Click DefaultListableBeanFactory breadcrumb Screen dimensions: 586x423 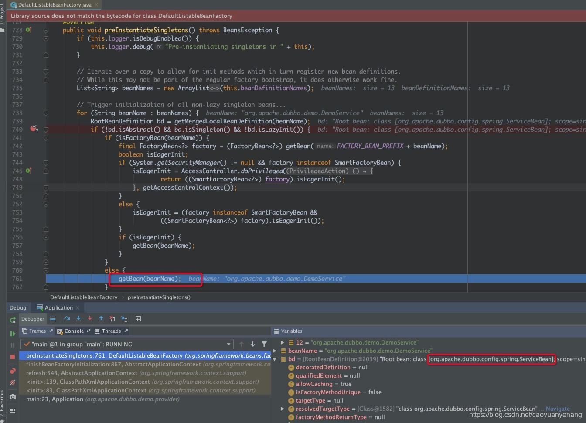click(x=84, y=297)
